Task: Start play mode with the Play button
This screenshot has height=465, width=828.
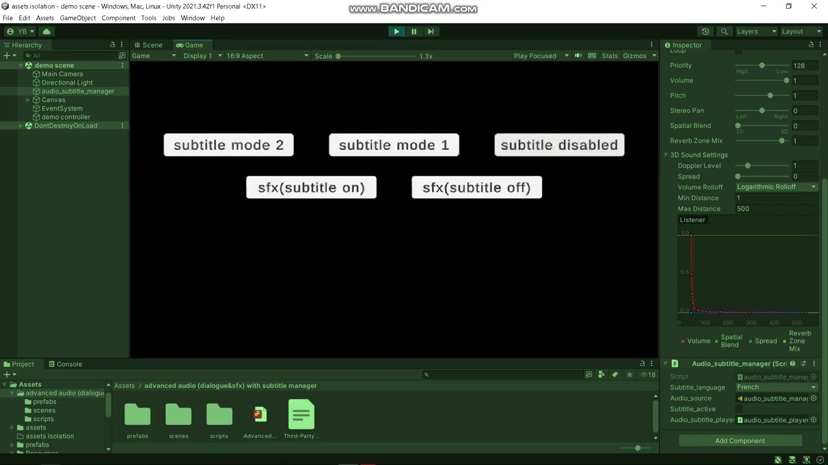Action: coord(397,31)
